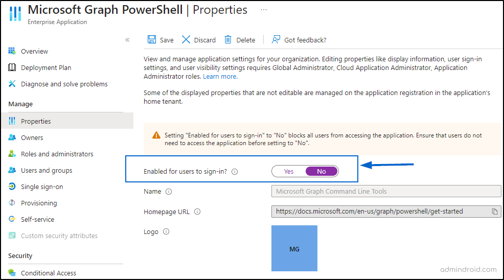This screenshot has width=504, height=280.
Task: Open the ellipsis menu beside Properties title
Action: point(264,10)
